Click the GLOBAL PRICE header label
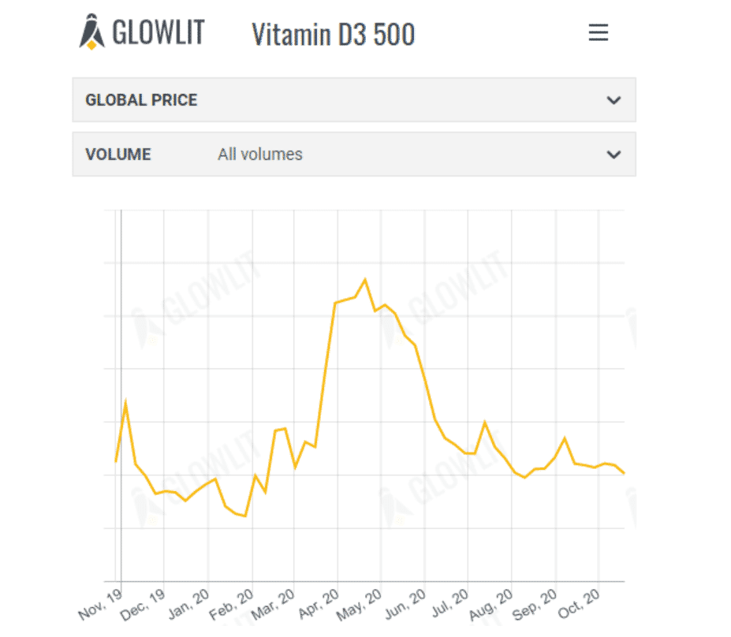The image size is (731, 637). click(141, 100)
